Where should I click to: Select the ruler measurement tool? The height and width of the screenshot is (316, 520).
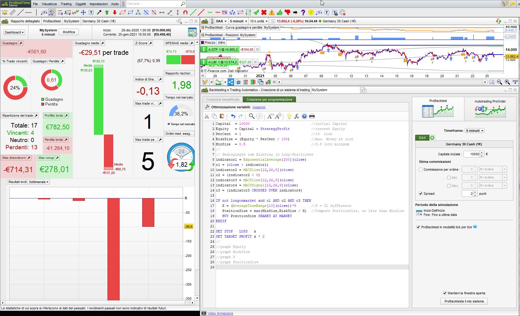click(x=12, y=13)
